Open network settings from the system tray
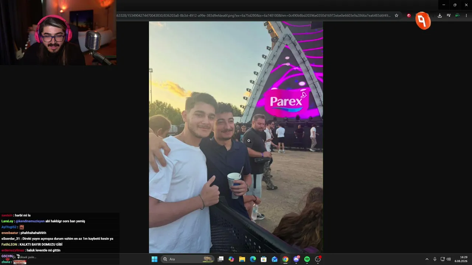Screen dimensions: 472x265 pos(442,259)
